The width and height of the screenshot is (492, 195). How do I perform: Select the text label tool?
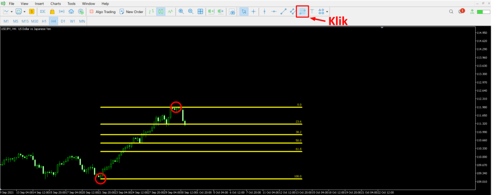(312, 11)
